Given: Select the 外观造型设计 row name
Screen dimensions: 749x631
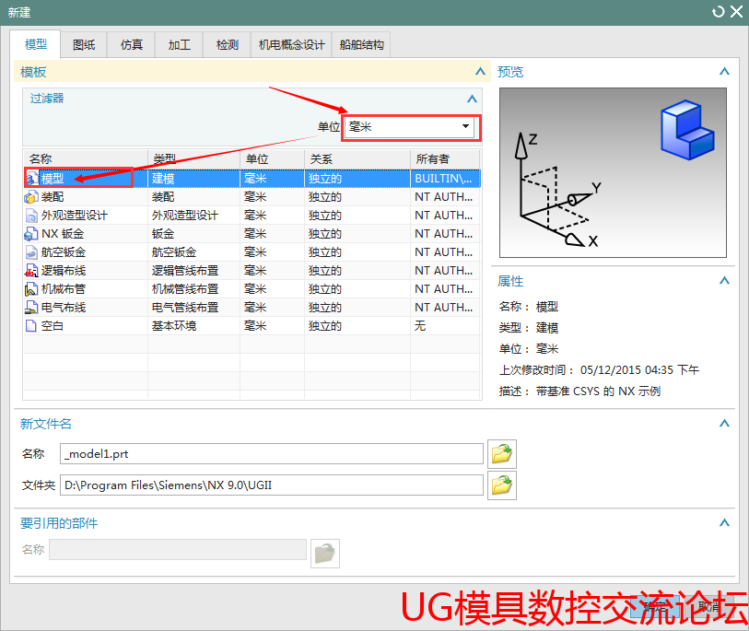Looking at the screenshot, I should pyautogui.click(x=75, y=216).
